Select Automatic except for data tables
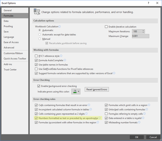The image size is (162, 141). click(39, 34)
